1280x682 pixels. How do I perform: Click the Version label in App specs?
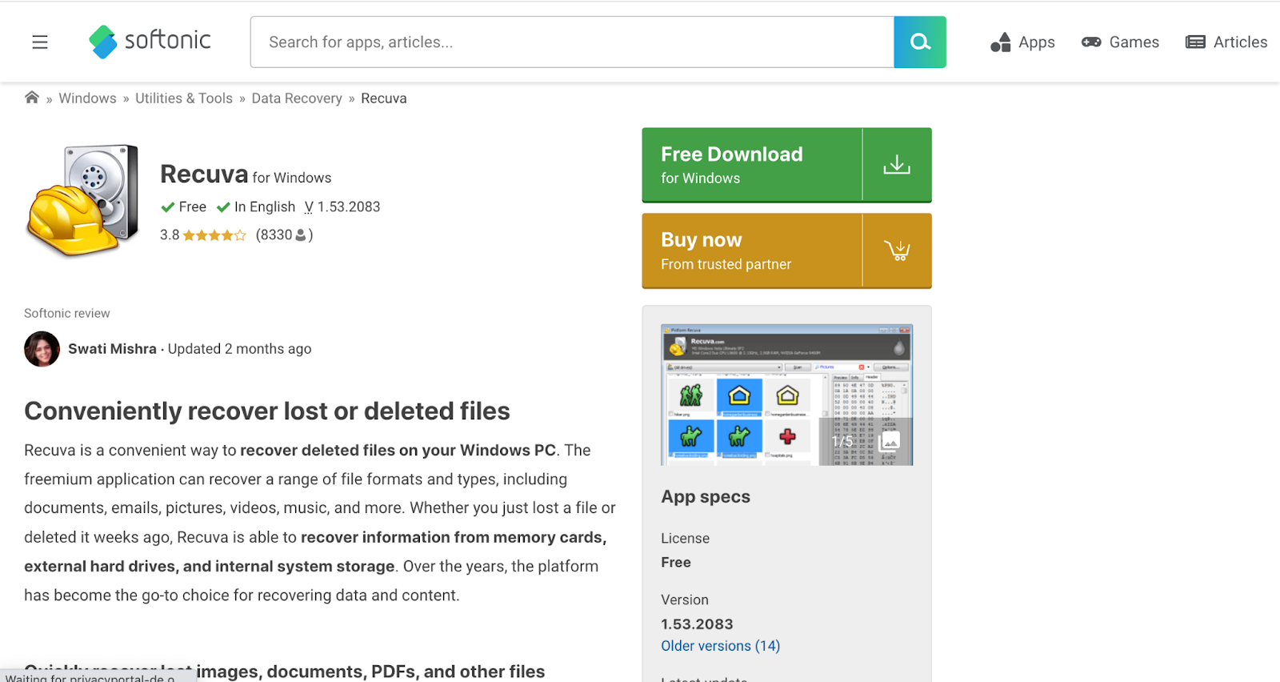coord(685,600)
